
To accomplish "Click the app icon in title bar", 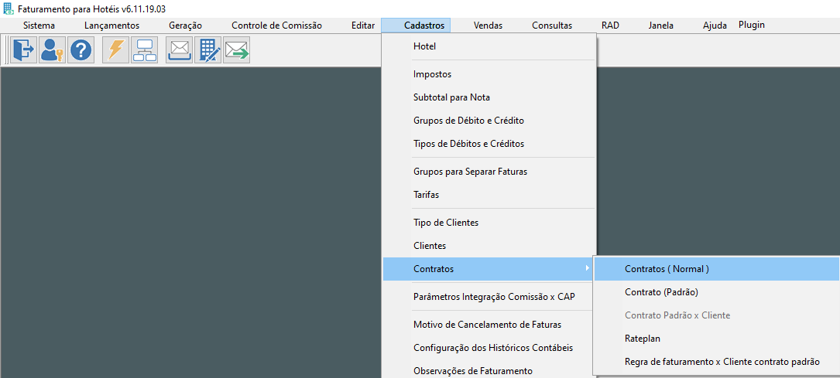I will [x=9, y=9].
